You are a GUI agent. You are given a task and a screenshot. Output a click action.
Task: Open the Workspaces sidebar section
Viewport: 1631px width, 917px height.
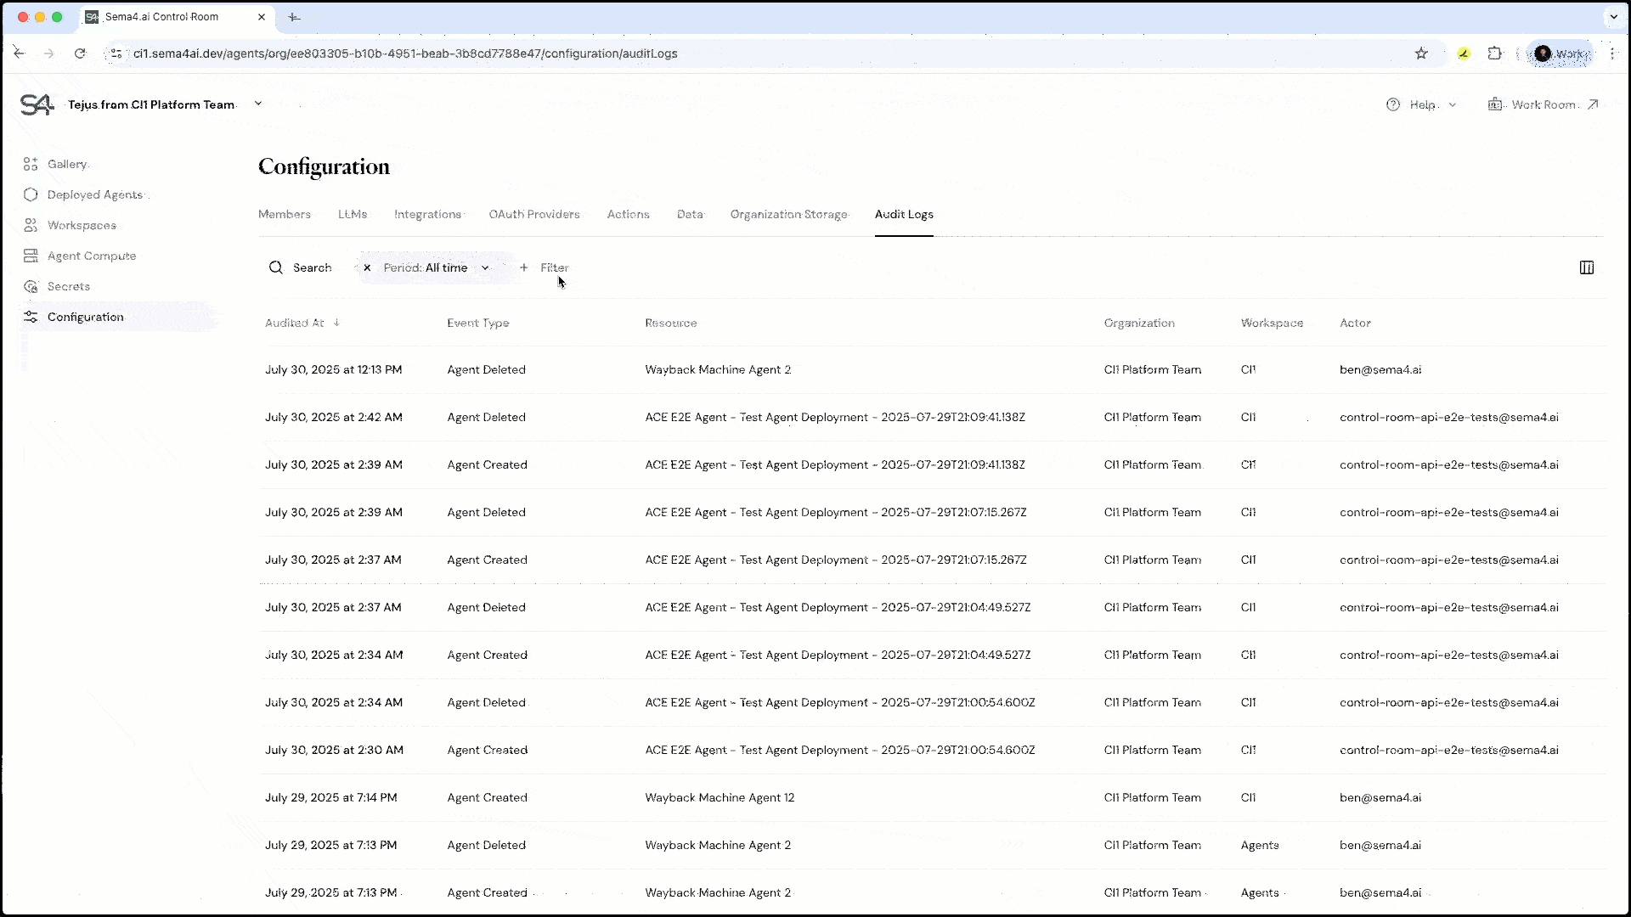[x=82, y=225]
